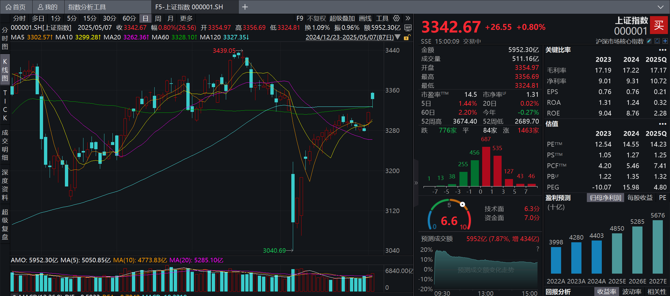Expand the window tab list chevron
The height and width of the screenshot is (296, 670).
pos(661,7)
